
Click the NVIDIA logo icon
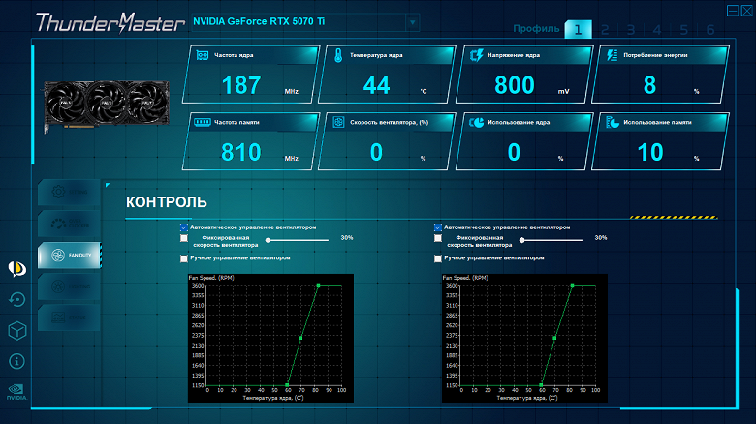coord(16,392)
